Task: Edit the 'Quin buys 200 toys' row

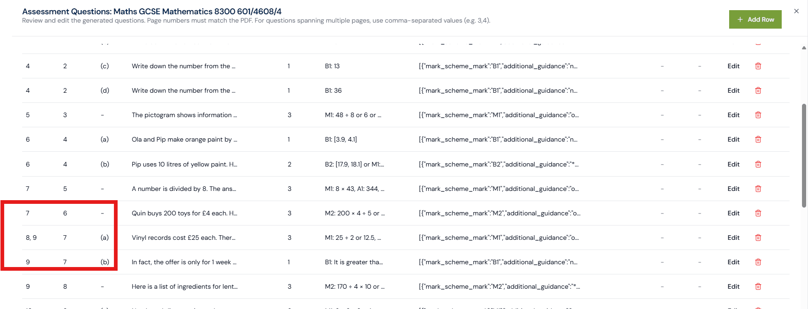Action: tap(733, 213)
